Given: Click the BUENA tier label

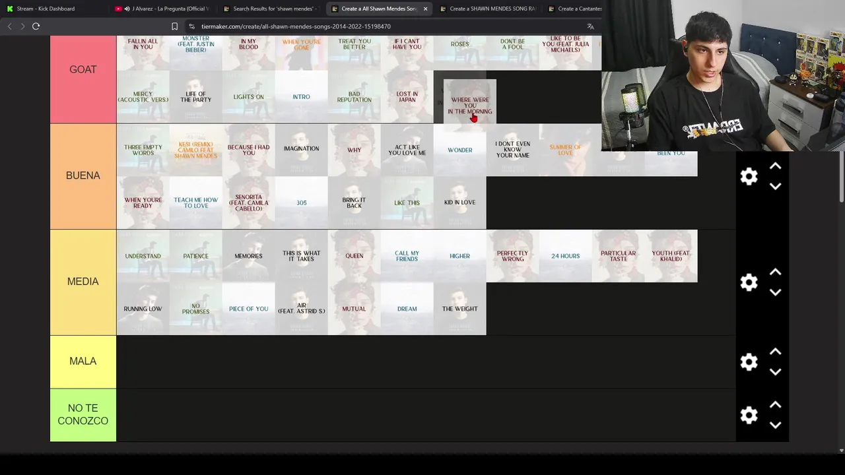Looking at the screenshot, I should click(x=83, y=175).
